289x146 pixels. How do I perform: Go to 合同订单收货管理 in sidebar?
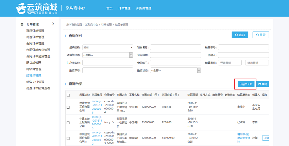38,50
